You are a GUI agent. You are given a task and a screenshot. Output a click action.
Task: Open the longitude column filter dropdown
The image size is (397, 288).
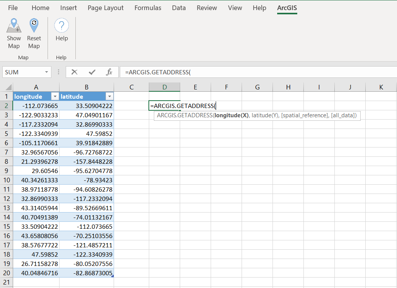[x=55, y=96]
